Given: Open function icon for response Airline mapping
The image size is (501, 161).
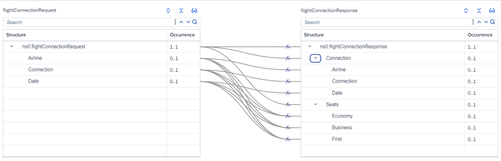Looking at the screenshot, I should point(288,70).
